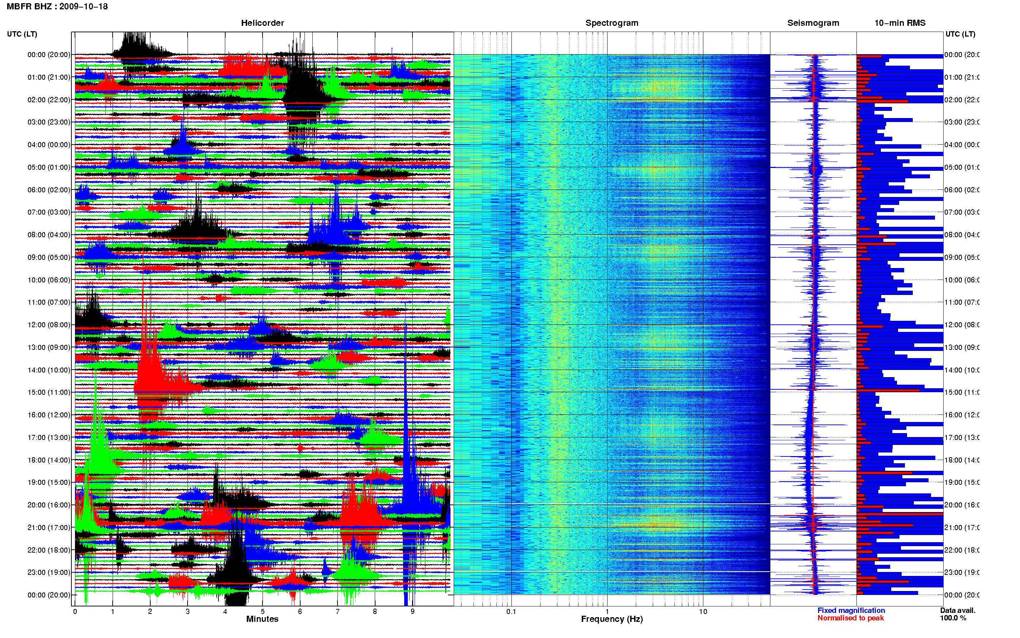Click the left '12:00 (08:00)' time label

pyautogui.click(x=49, y=325)
